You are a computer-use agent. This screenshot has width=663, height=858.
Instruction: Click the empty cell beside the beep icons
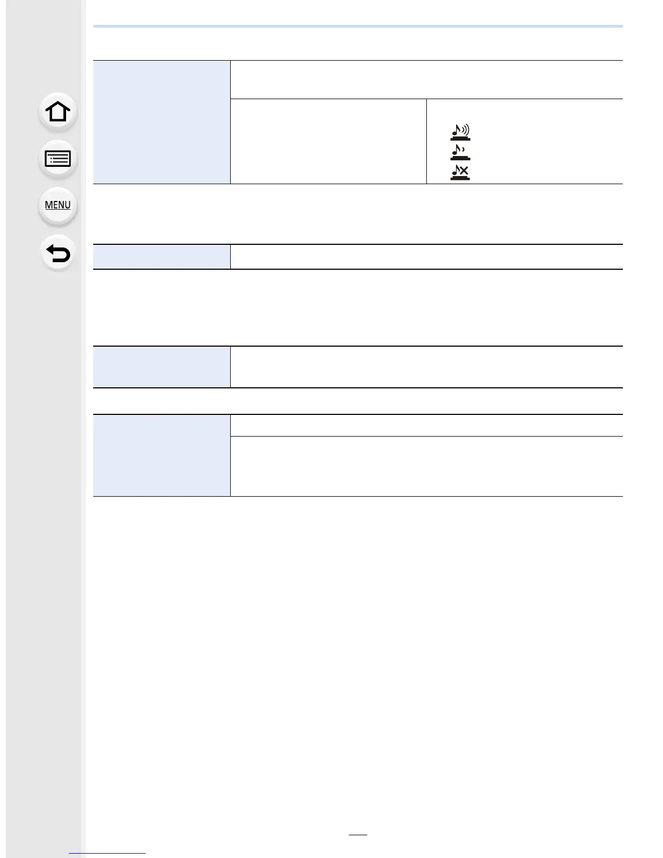[328, 141]
